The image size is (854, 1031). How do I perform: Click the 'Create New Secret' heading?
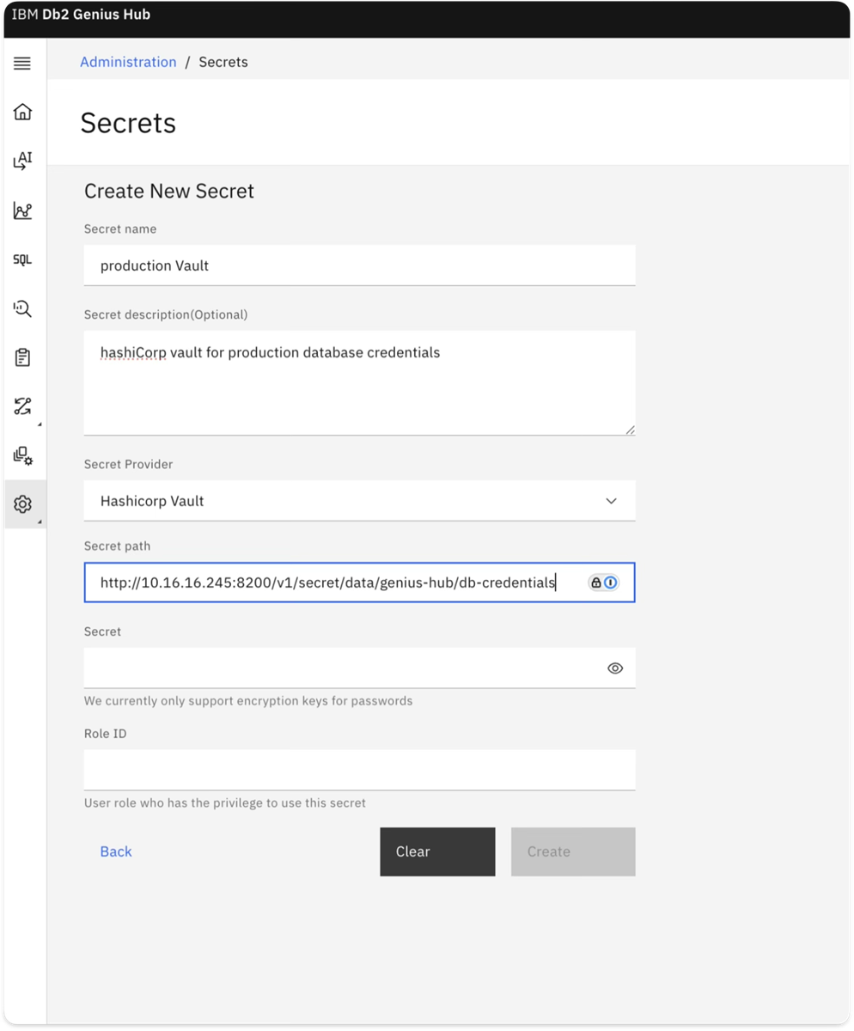[169, 191]
